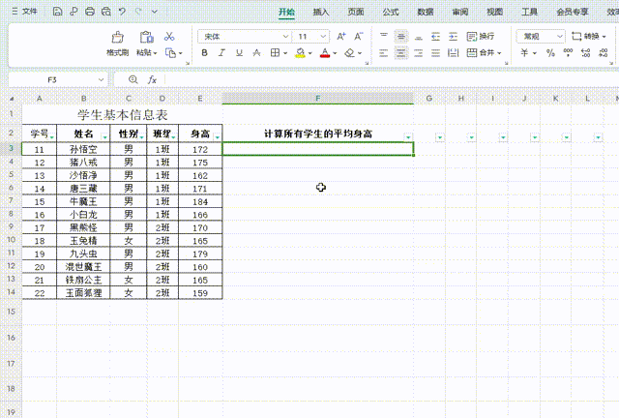Screen dimensions: 619x418
Task: Align text left horizontally
Action: tap(384, 53)
